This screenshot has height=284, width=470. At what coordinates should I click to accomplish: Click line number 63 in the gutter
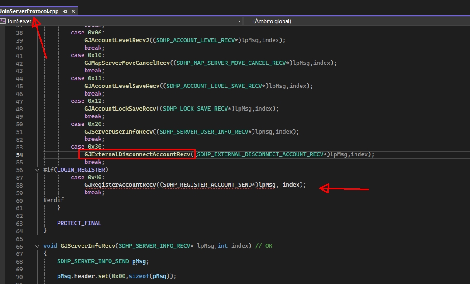click(x=19, y=224)
